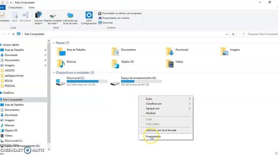Click the refresh button by address bar
This screenshot has width=278, height=156.
[x=233, y=34]
